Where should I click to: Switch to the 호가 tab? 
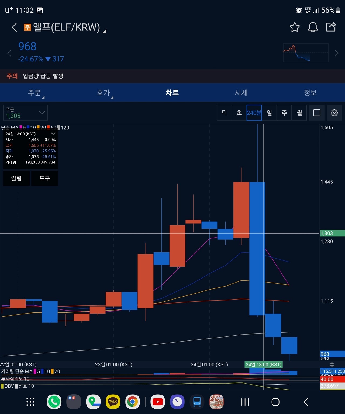pos(103,93)
